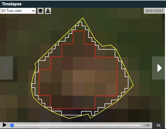
Task: Click the 1/48 frame counter
Action: pyautogui.click(x=147, y=125)
